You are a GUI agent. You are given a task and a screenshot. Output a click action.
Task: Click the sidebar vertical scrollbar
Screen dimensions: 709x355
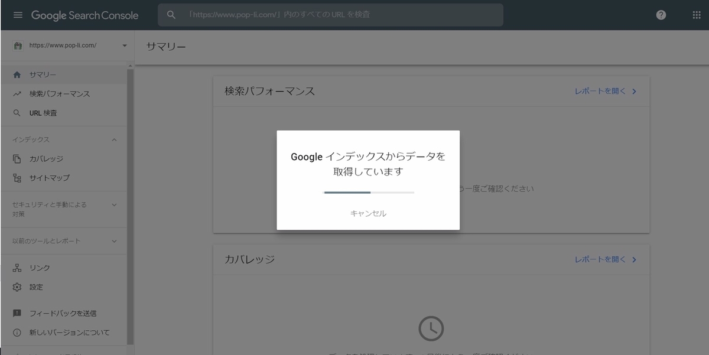[131, 207]
